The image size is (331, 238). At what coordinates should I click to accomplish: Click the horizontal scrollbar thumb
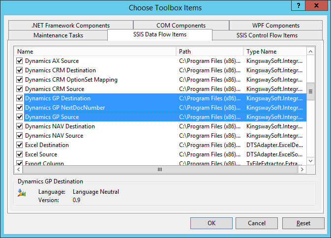(160, 170)
